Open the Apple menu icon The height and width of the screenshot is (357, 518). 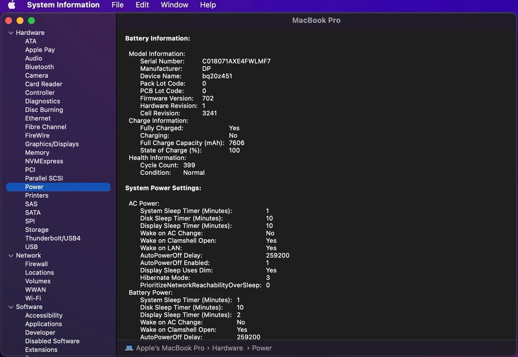[x=11, y=5]
